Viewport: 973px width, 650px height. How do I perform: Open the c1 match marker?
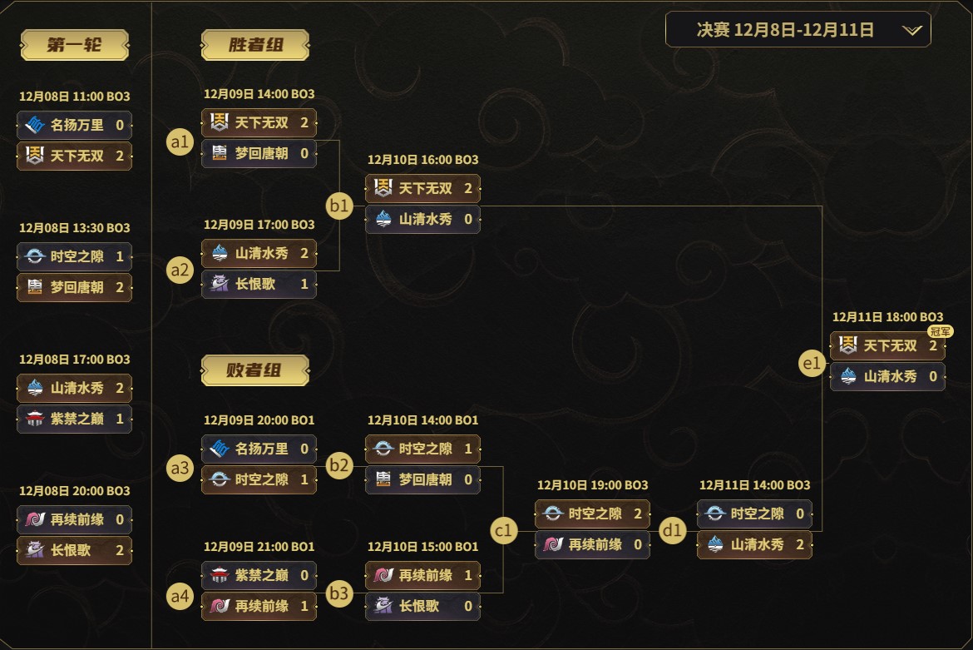[503, 530]
